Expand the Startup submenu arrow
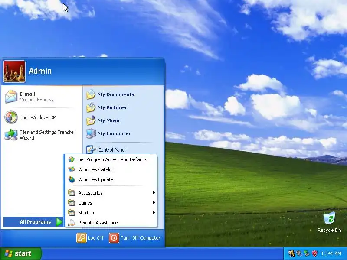Viewport: 347px width, 260px height. pyautogui.click(x=154, y=213)
